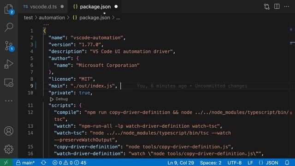295x166 pixels.
Task: Click the "watch-tsc" script key
Action: [x=69, y=133]
